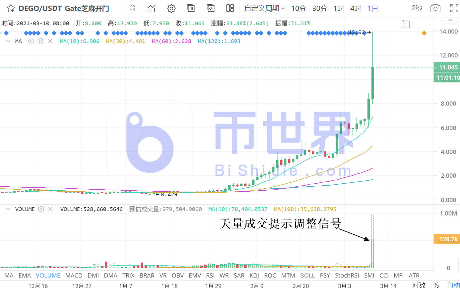Click the calendar icon below the price bar
The image size is (460, 288).
click(405, 24)
